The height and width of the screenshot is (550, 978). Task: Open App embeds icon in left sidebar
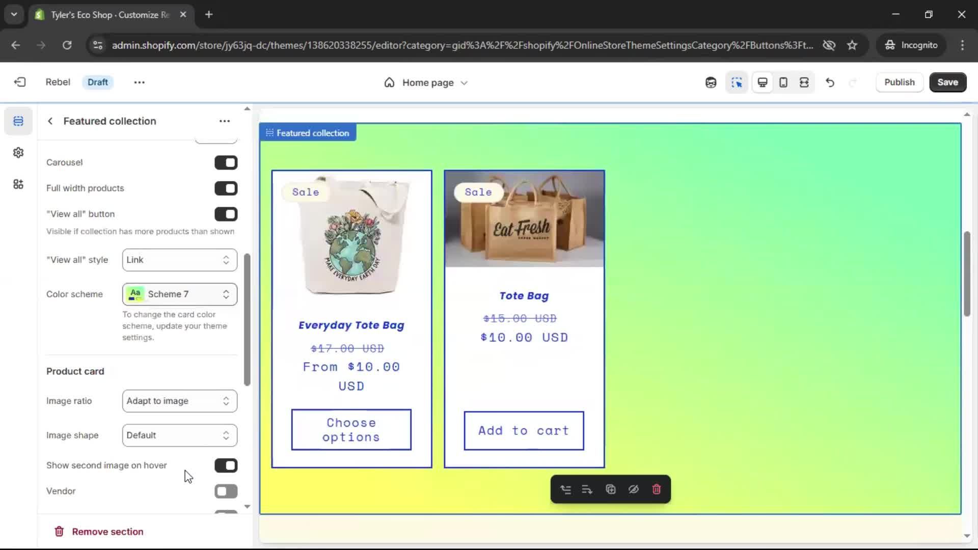pos(18,184)
